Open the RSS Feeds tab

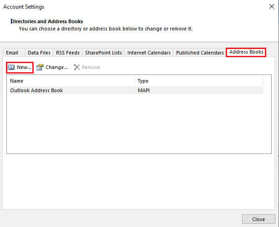(x=68, y=53)
